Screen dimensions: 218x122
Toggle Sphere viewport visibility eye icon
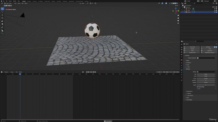point(215,12)
